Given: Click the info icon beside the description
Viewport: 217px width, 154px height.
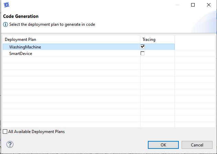Looking at the screenshot, I should [x=6, y=24].
